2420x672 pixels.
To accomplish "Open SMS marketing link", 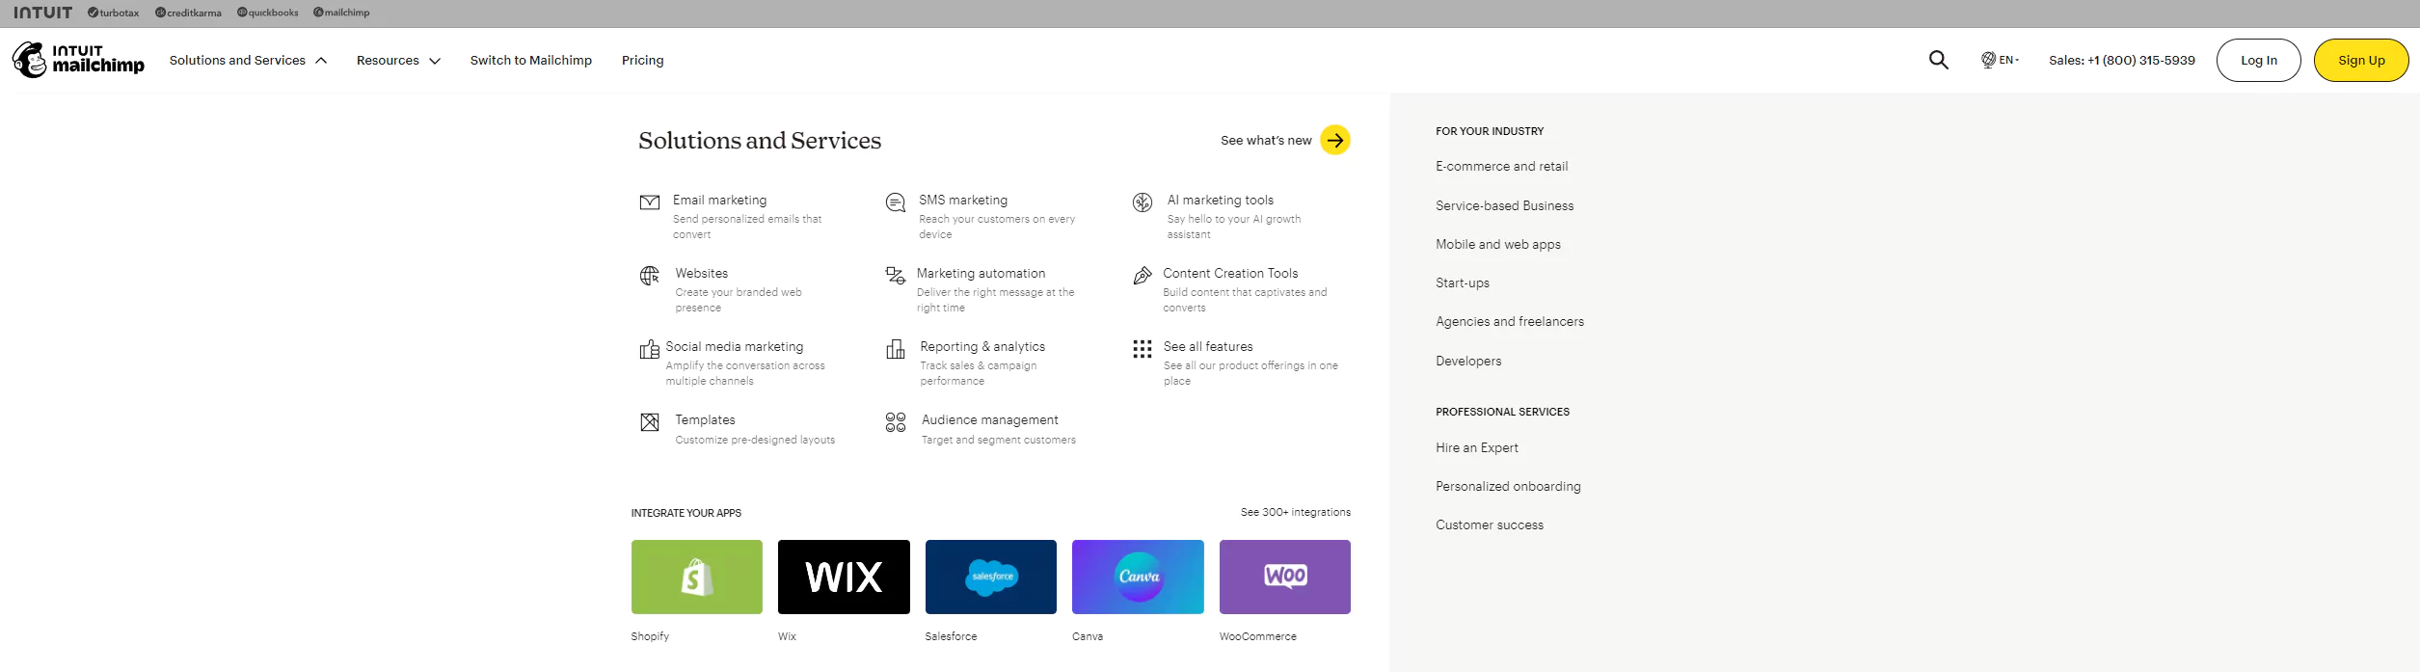I will (x=963, y=200).
